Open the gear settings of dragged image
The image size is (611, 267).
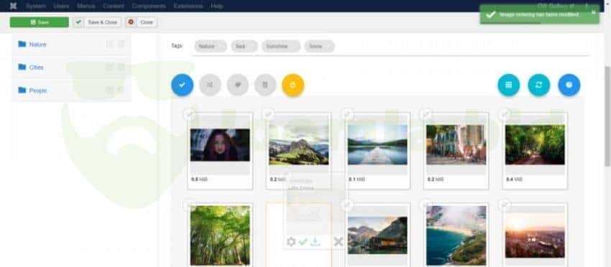coord(291,242)
